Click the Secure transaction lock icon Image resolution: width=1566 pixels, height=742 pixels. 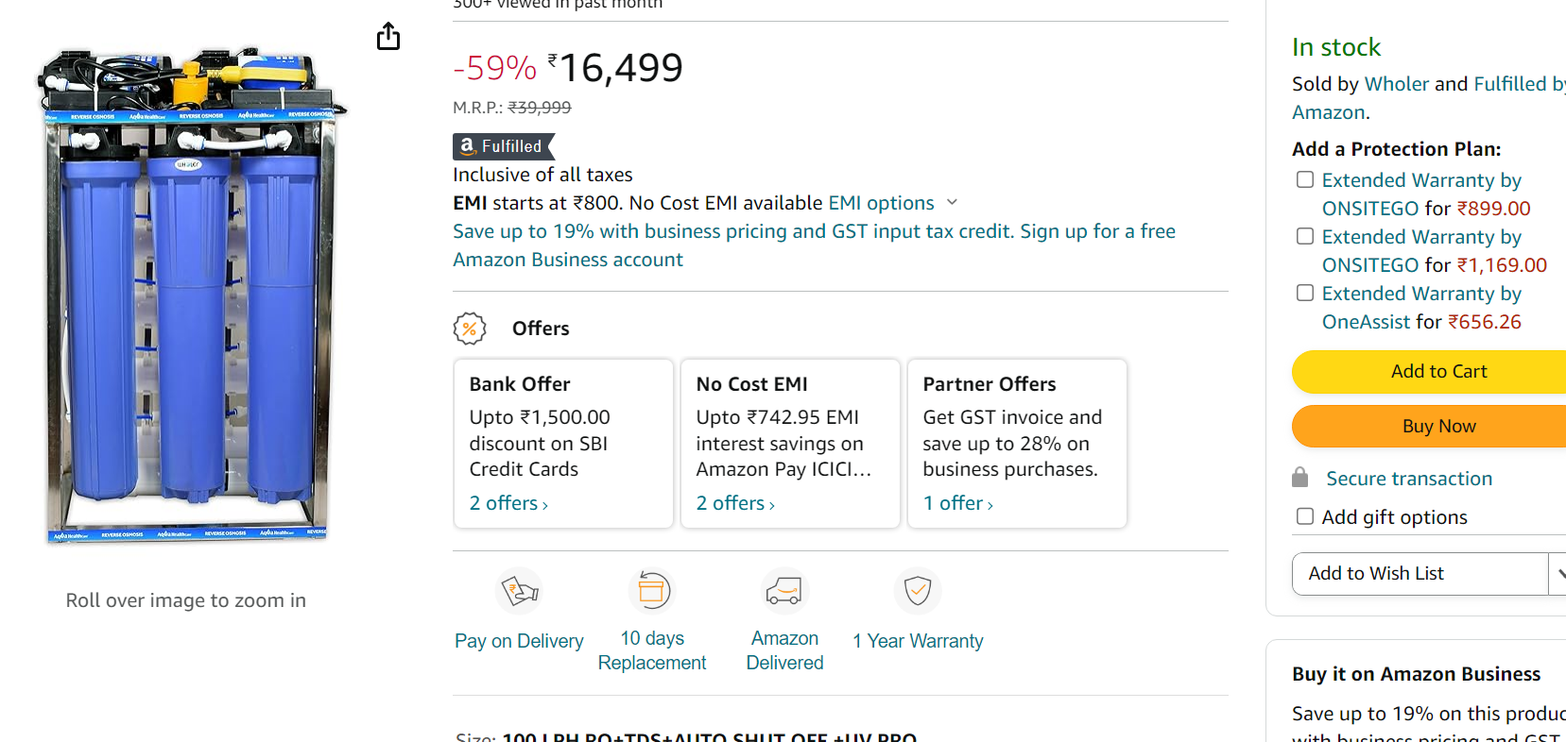pyautogui.click(x=1300, y=478)
